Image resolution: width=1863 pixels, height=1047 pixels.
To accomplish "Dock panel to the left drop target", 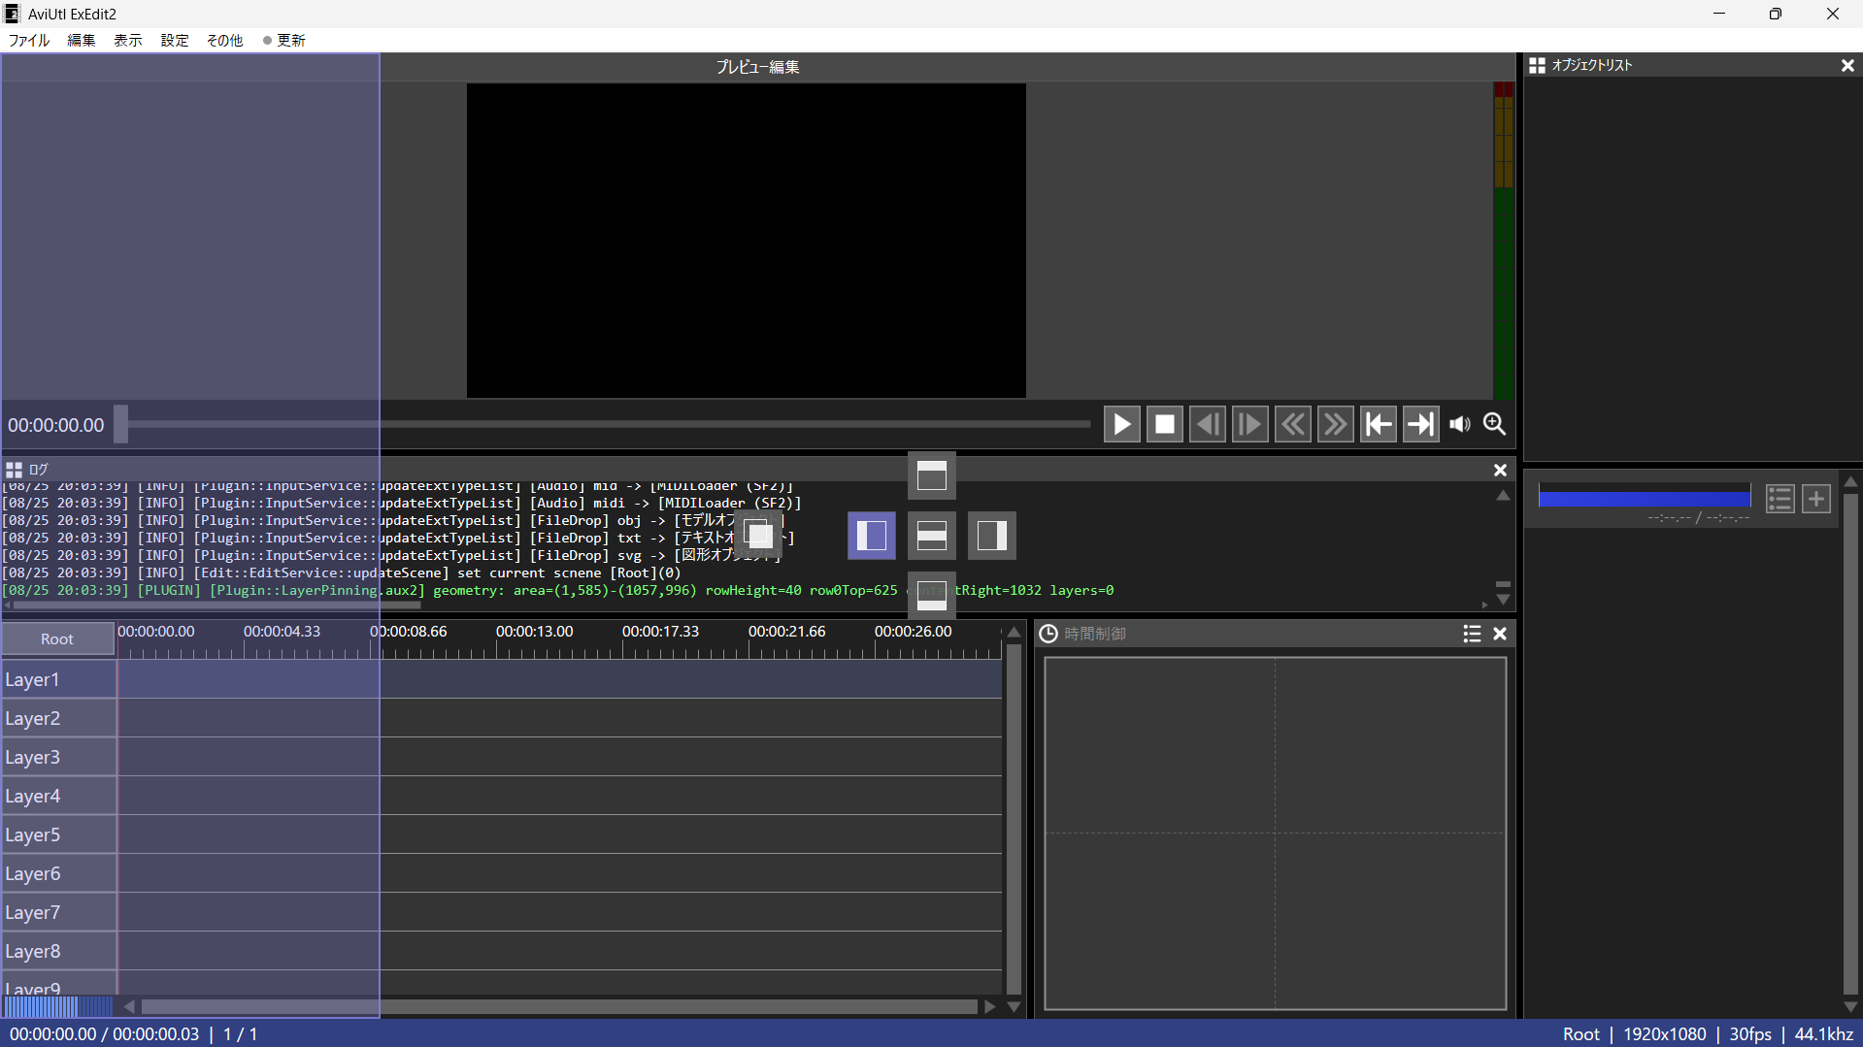I will tap(872, 536).
